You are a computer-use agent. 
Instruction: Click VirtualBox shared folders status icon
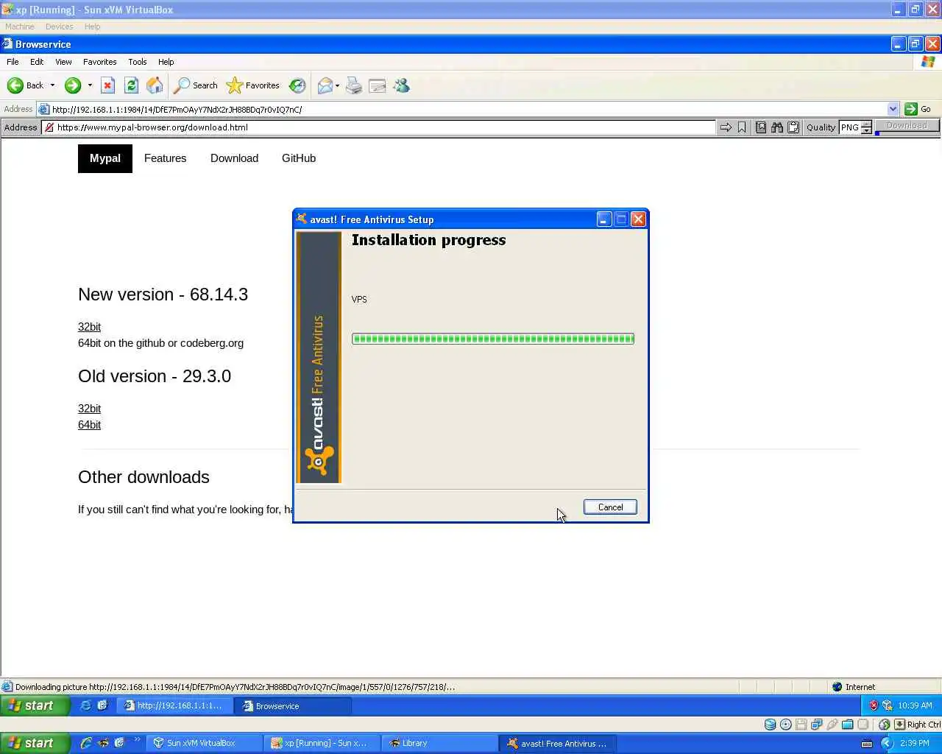coord(847,725)
